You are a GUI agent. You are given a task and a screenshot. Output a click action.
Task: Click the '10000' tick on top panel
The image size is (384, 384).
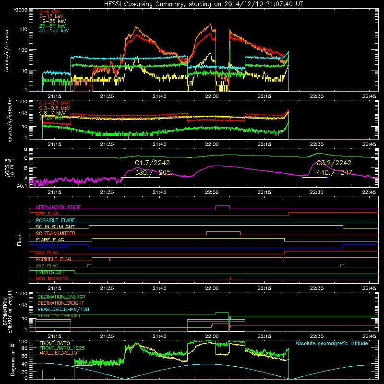click(x=20, y=10)
